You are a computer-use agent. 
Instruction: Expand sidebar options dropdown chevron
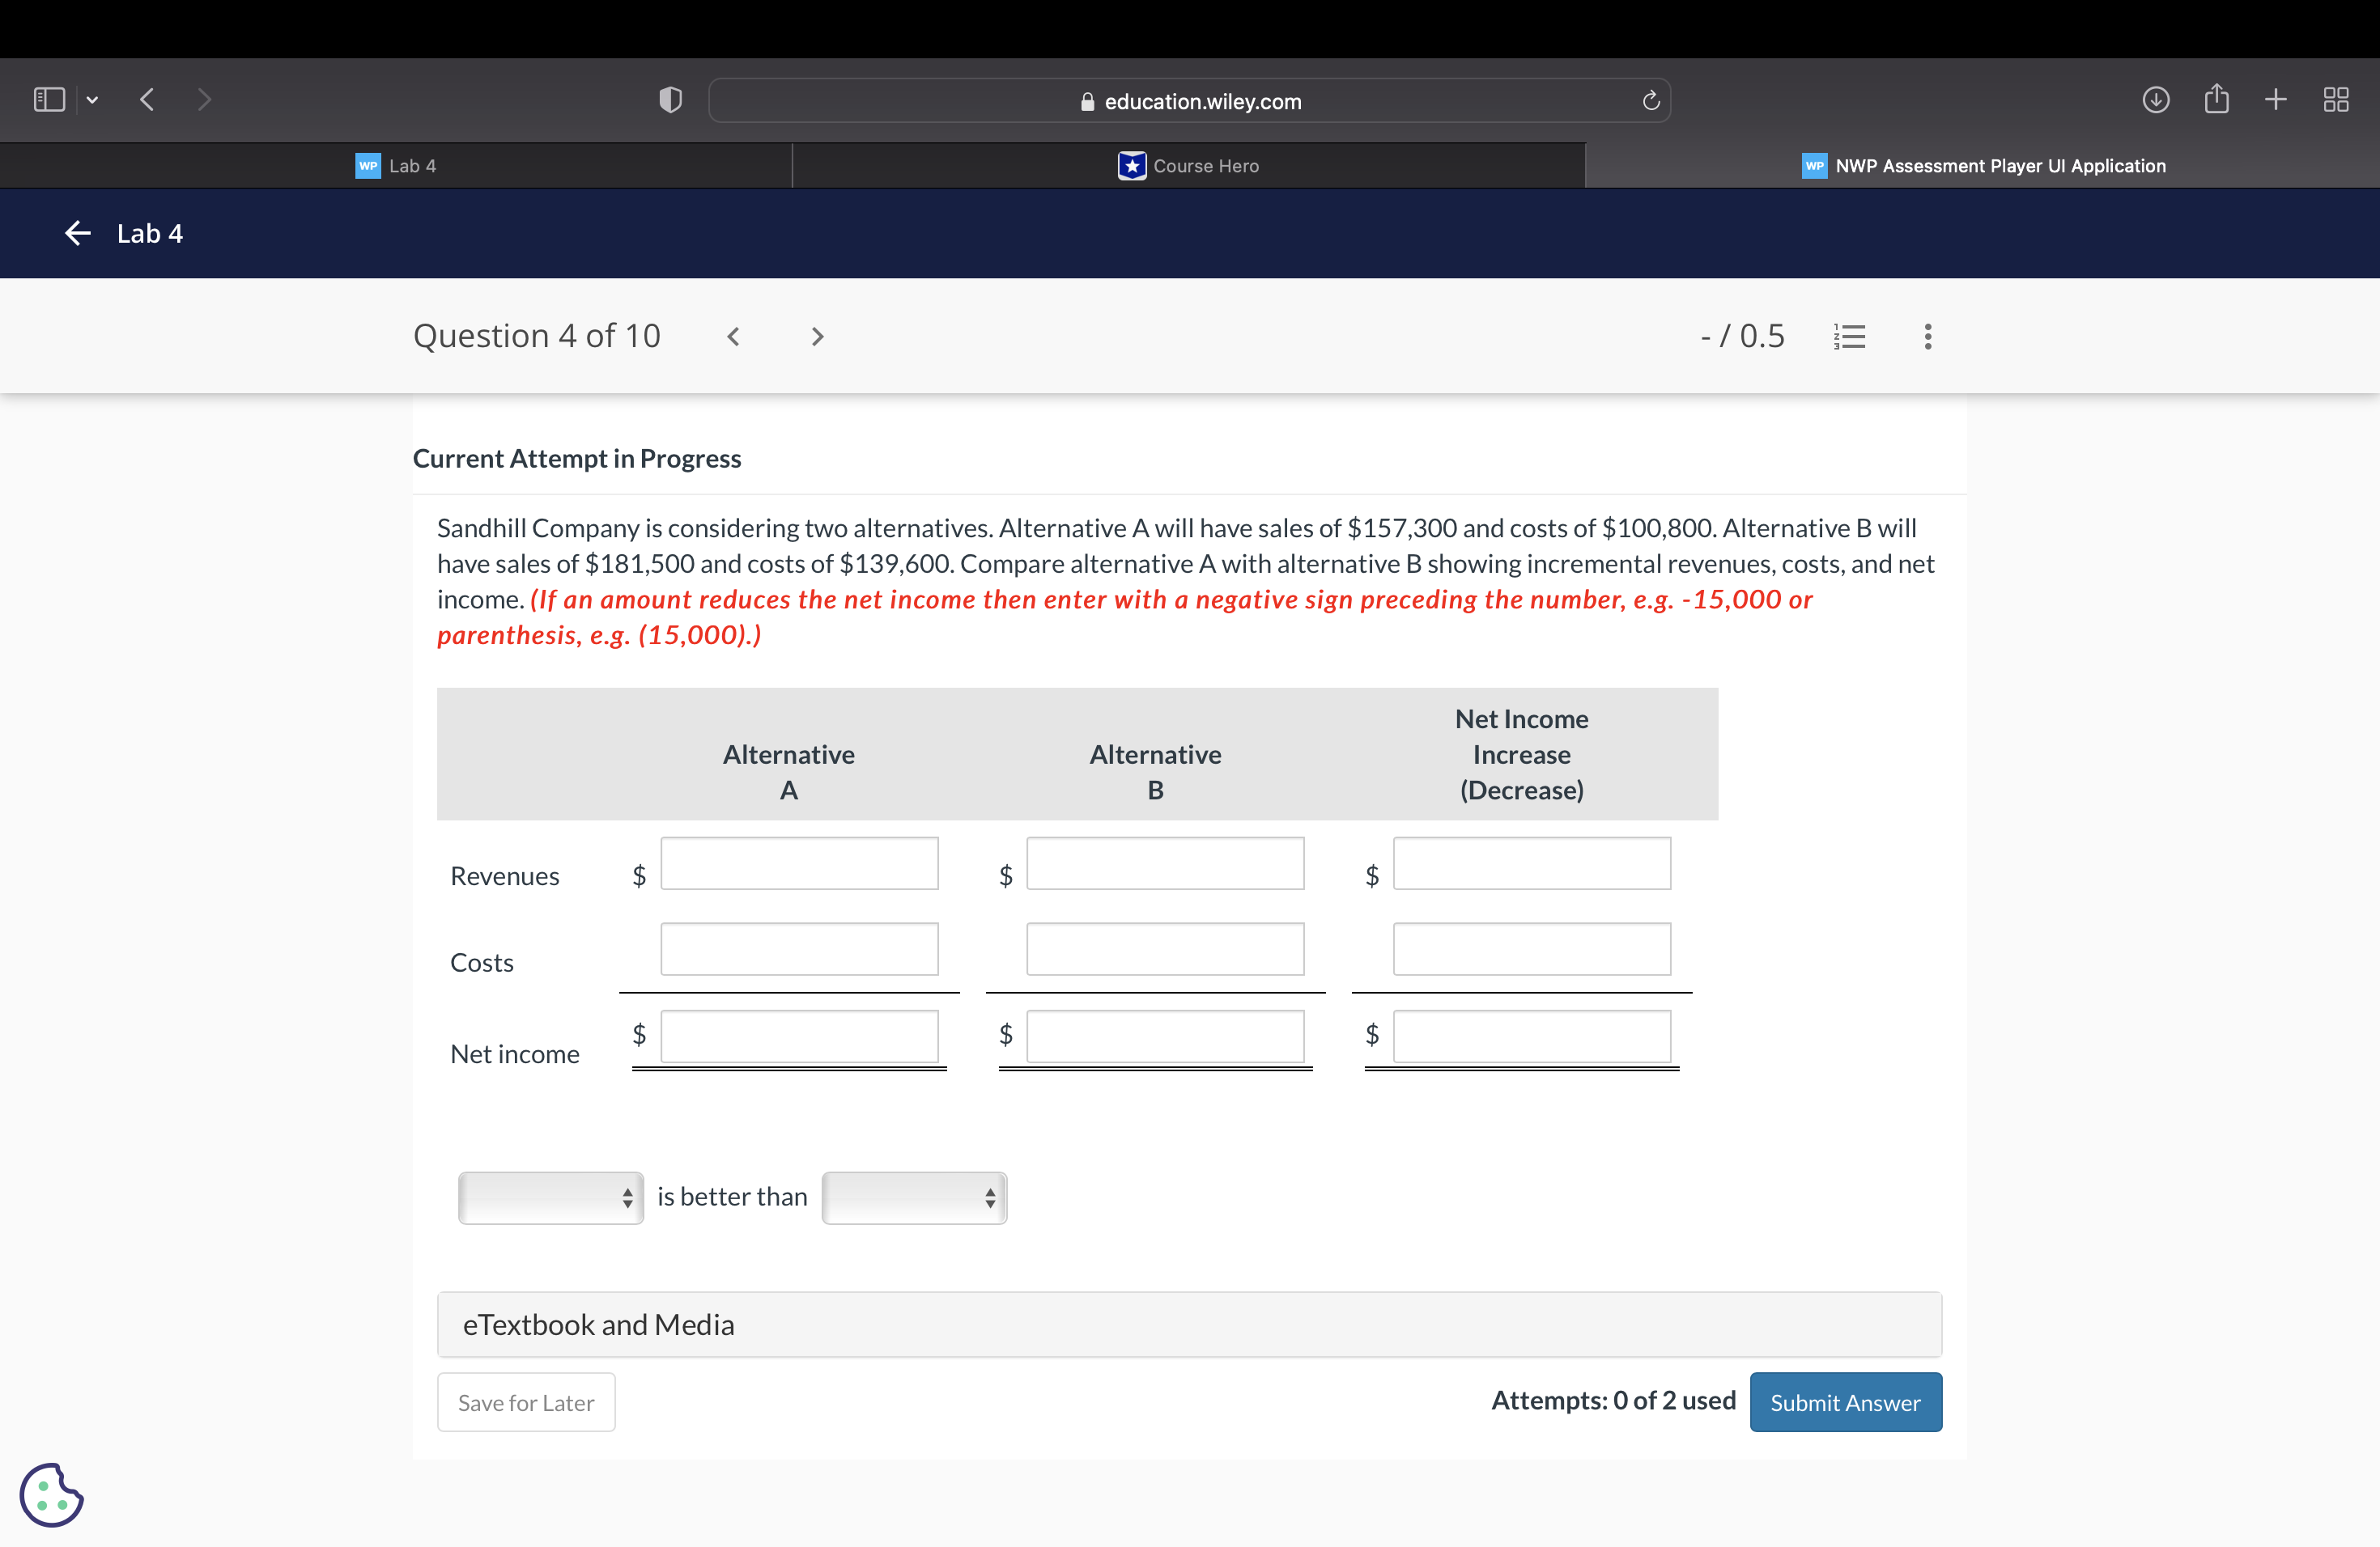pos(92,100)
